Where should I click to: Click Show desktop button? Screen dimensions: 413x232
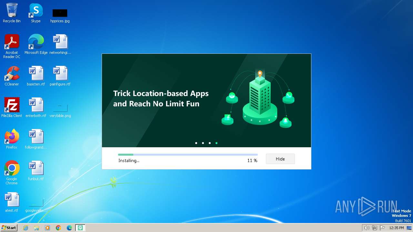click(409, 228)
